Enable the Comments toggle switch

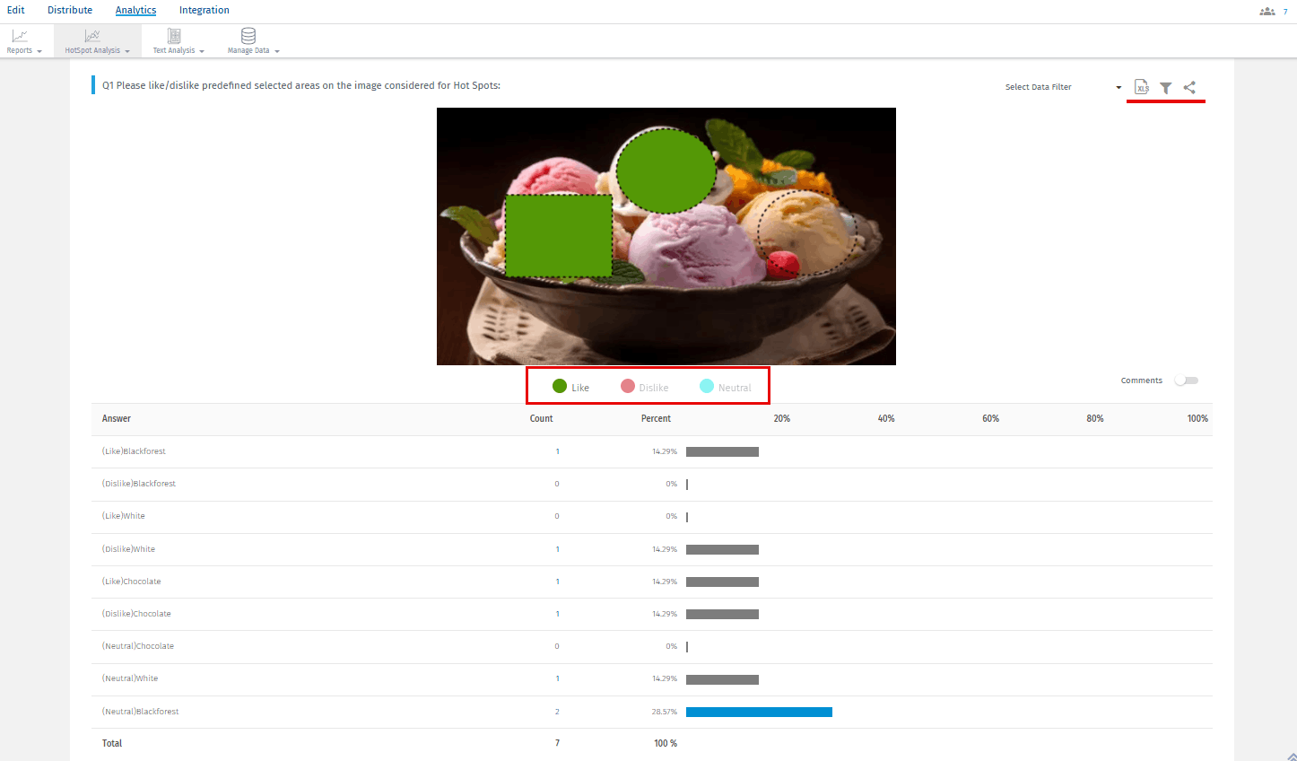[1186, 380]
